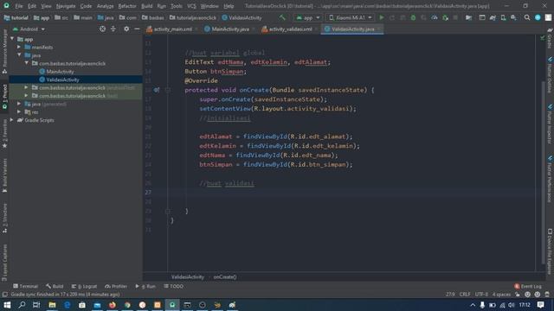Image resolution: width=554 pixels, height=311 pixels.
Task: Click the sad face feedback icon
Action: click(x=538, y=294)
